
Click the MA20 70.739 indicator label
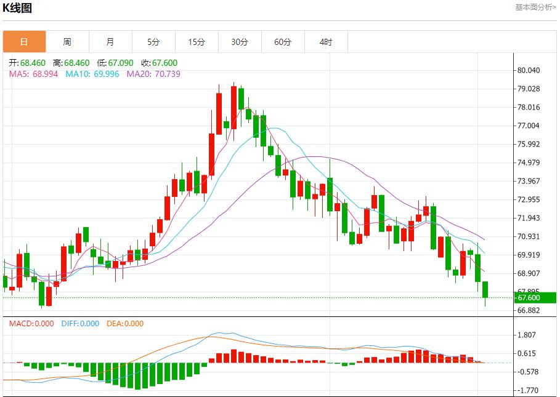point(153,74)
